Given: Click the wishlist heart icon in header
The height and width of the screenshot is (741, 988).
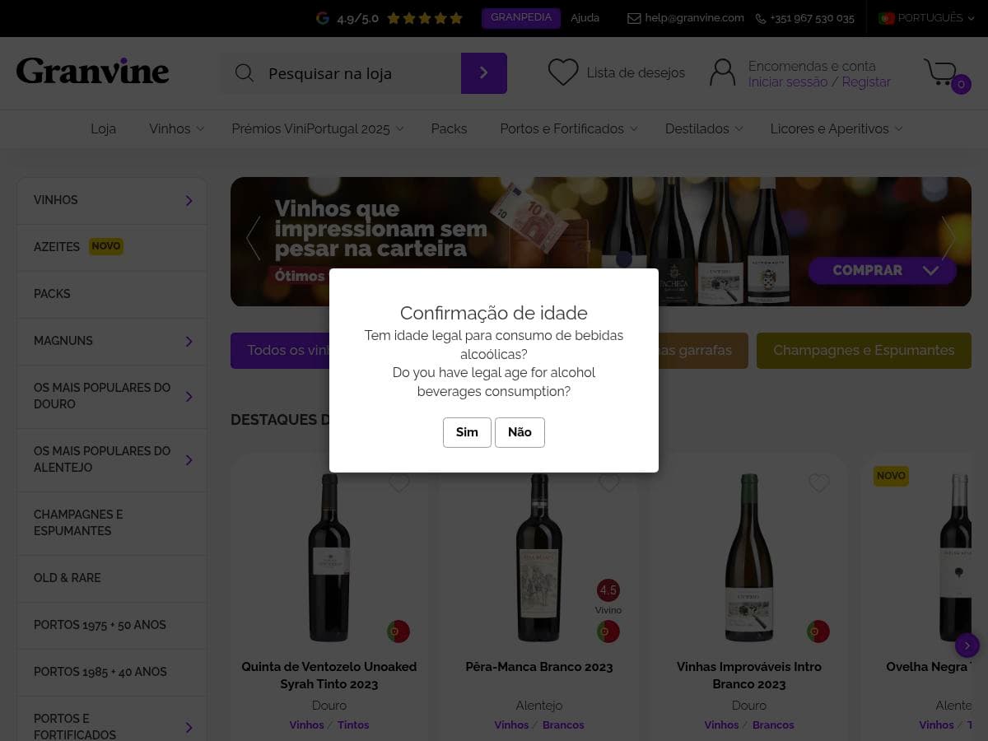Looking at the screenshot, I should pyautogui.click(x=563, y=72).
